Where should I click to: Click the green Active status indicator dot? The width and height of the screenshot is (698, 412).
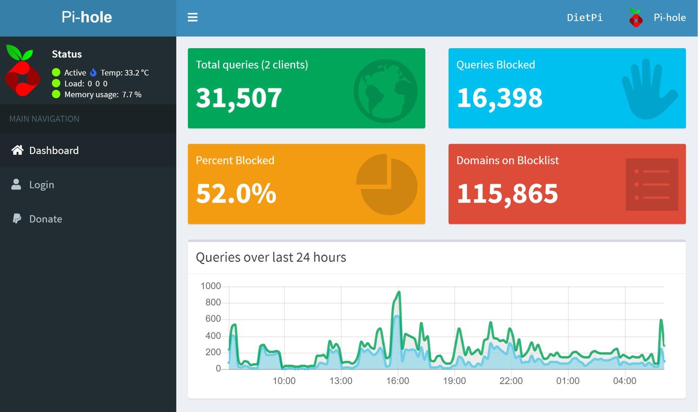(x=56, y=72)
